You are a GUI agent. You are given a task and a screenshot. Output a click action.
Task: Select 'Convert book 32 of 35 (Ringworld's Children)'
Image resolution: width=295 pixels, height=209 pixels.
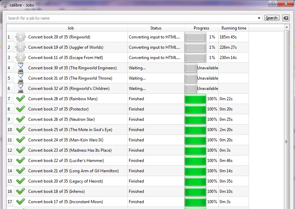(x=69, y=89)
